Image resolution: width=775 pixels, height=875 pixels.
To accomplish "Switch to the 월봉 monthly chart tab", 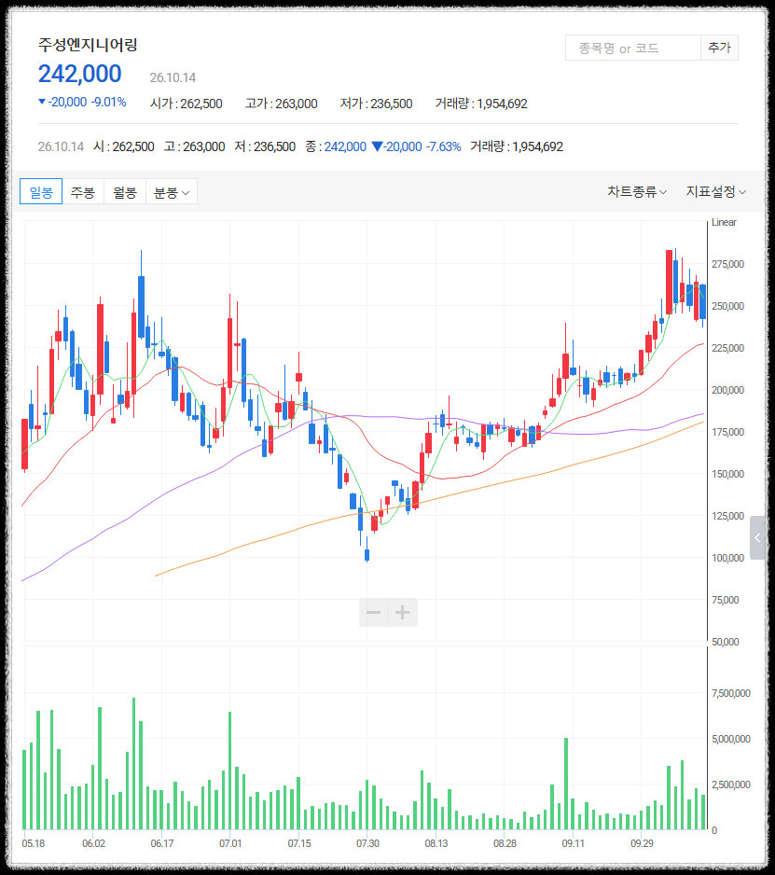I will [125, 191].
